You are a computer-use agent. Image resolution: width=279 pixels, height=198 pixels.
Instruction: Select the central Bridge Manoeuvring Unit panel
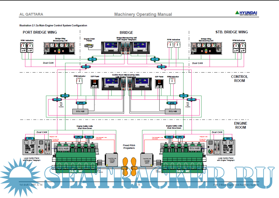[x=125, y=48]
